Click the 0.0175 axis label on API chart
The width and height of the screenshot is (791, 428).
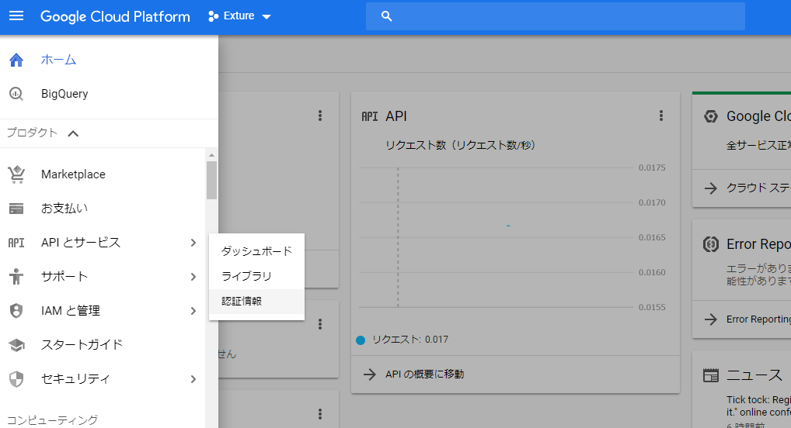click(652, 167)
